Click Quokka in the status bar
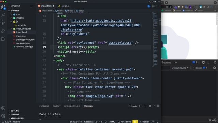The width and height of the screenshot is (218, 123). click(17, 122)
